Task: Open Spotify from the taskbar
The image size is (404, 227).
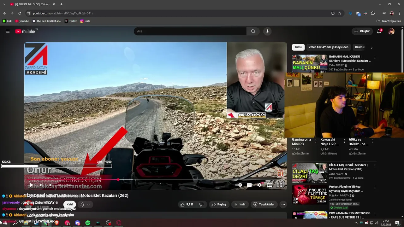Action: (88, 223)
